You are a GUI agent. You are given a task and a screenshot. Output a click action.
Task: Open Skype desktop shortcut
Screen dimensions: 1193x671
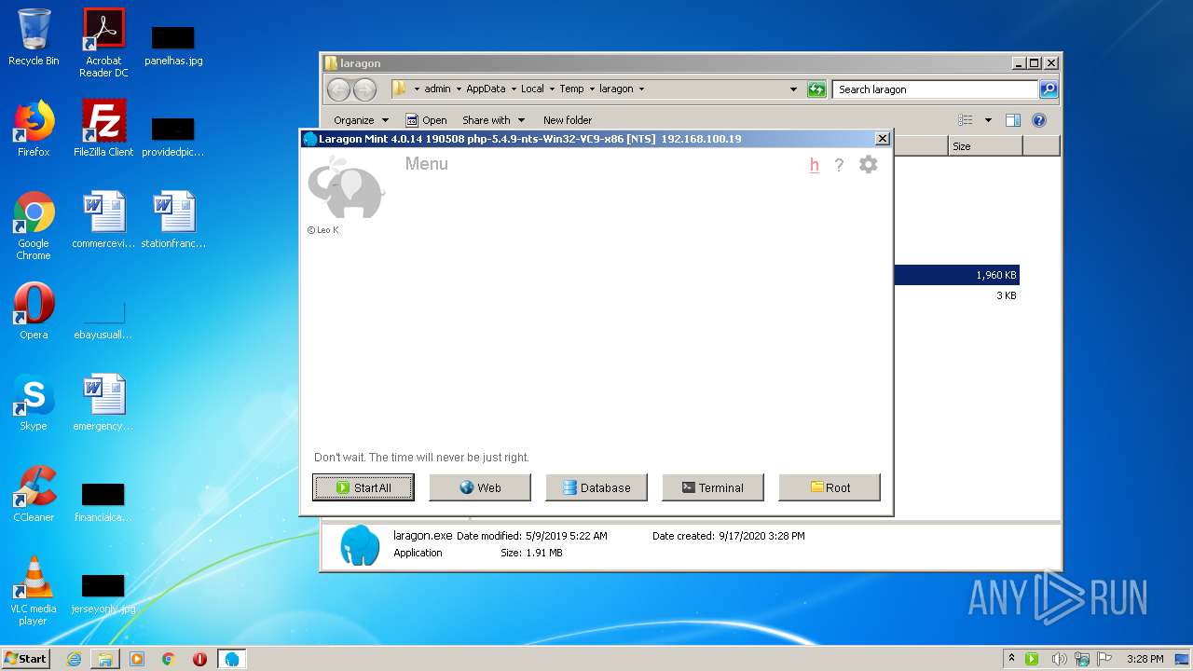coord(34,403)
